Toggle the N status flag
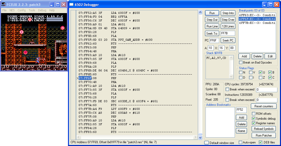Viewport: 281px width, 146px height. pyautogui.click(x=241, y=72)
